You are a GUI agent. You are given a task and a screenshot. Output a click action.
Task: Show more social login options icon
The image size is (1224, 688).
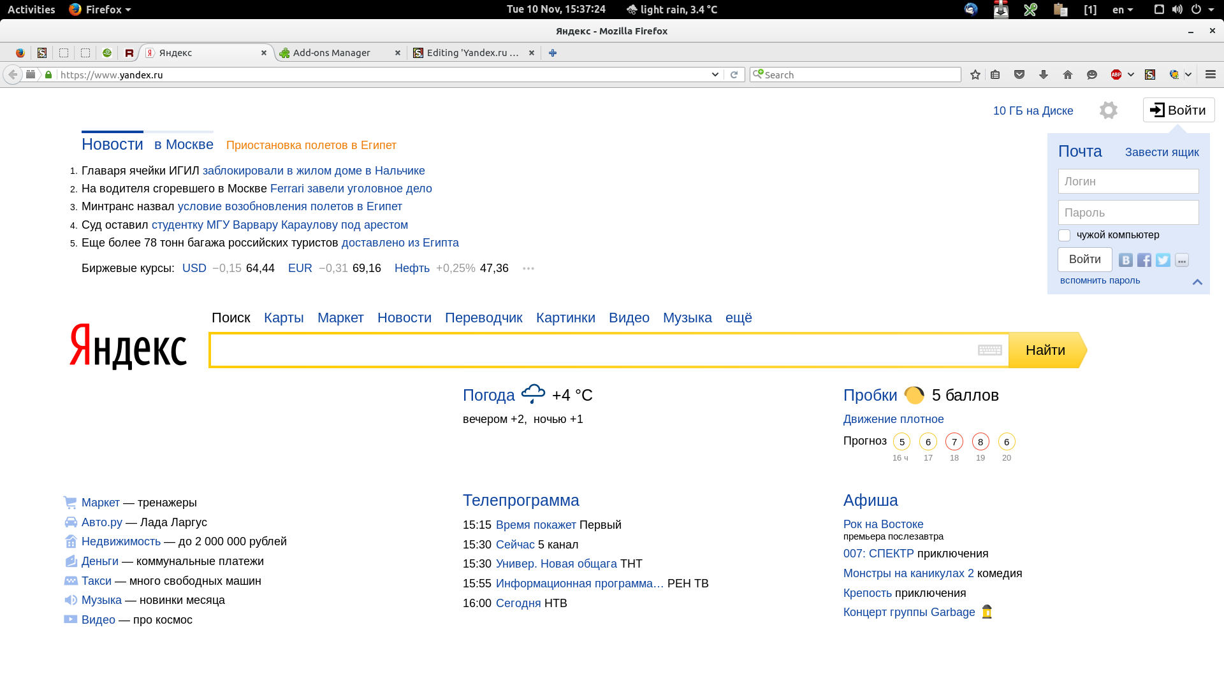1182,260
